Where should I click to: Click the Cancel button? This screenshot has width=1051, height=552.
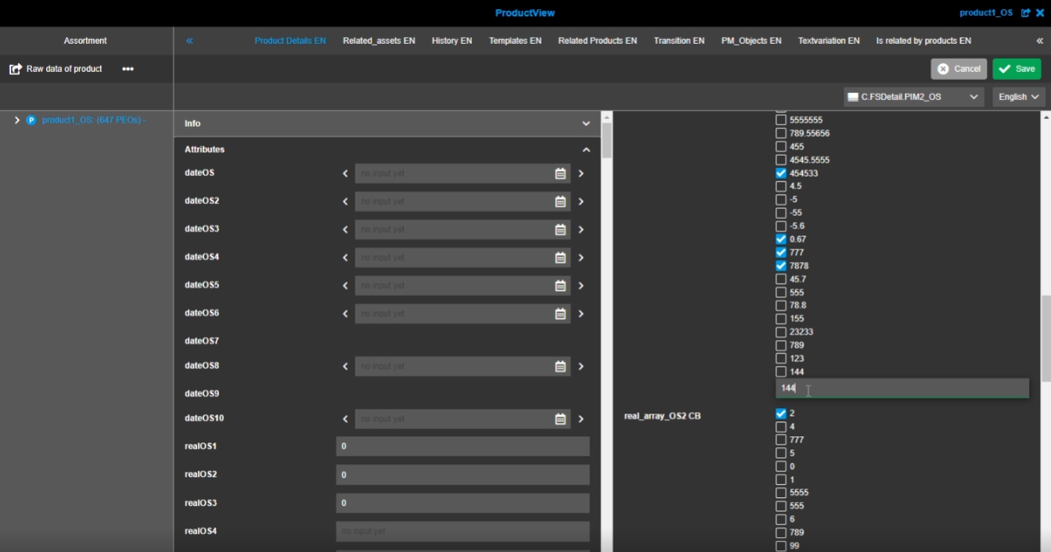[x=959, y=69]
